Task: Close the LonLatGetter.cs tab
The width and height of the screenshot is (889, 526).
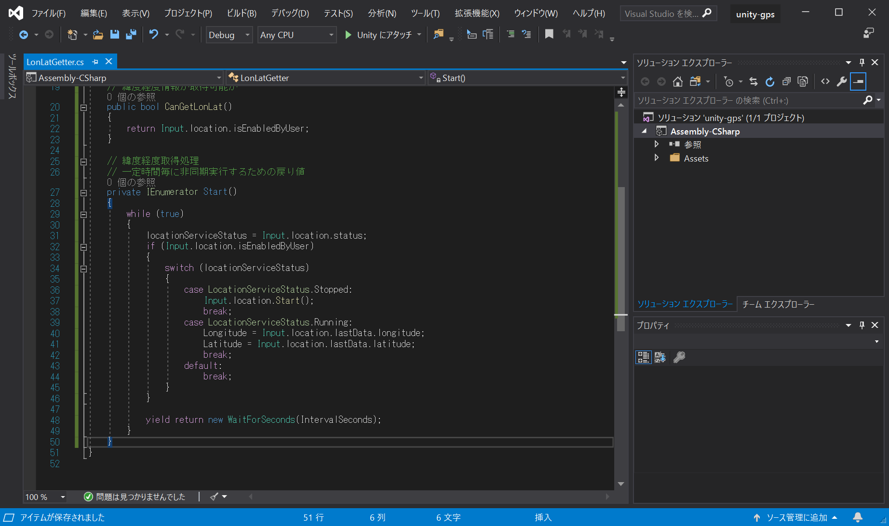Action: click(x=109, y=62)
